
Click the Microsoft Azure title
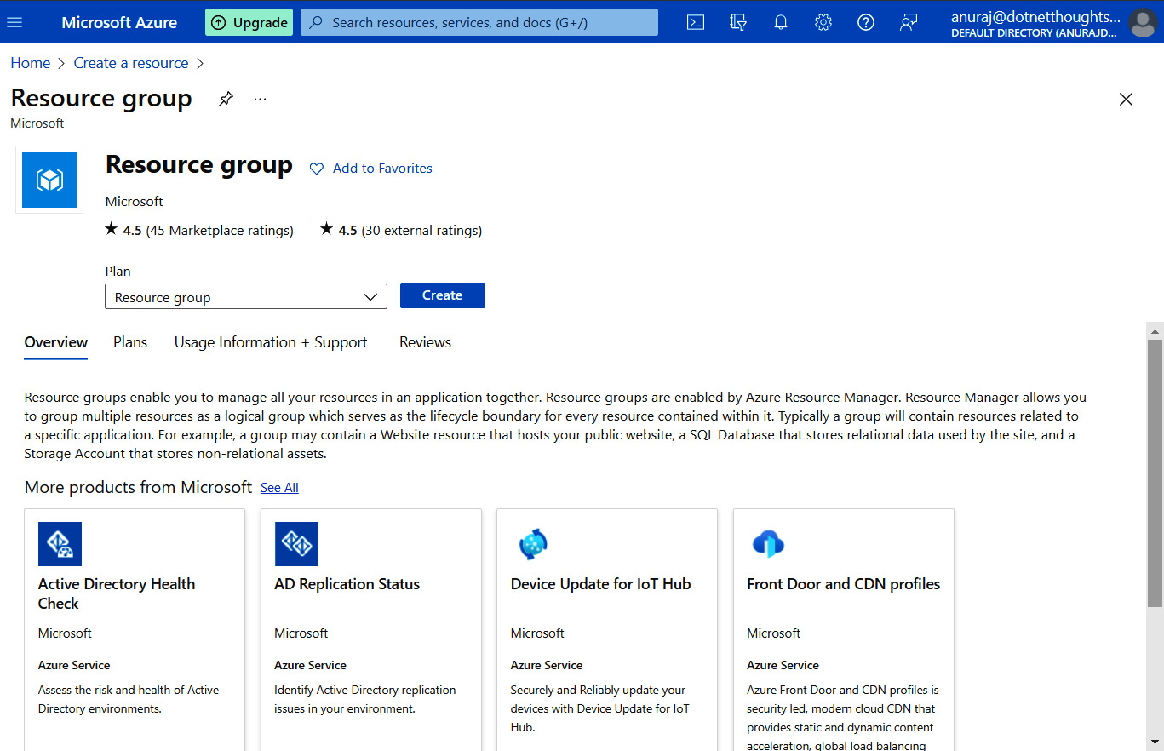[119, 22]
